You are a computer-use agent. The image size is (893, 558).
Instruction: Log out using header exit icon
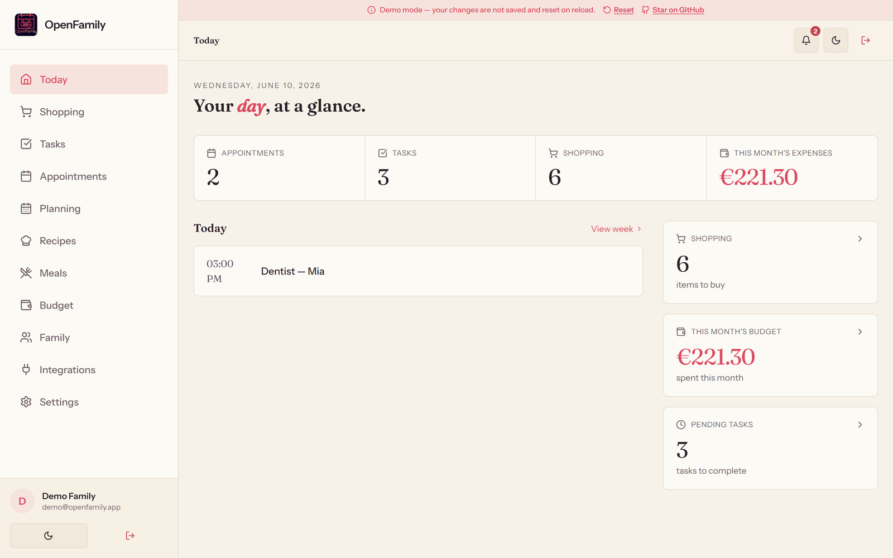pos(866,40)
